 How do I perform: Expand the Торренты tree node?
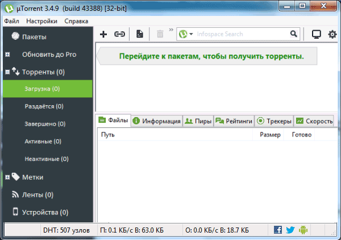[7, 72]
